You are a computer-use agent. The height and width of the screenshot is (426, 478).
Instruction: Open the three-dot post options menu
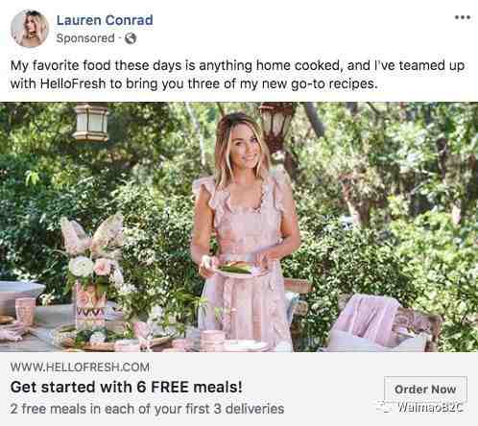tap(463, 17)
